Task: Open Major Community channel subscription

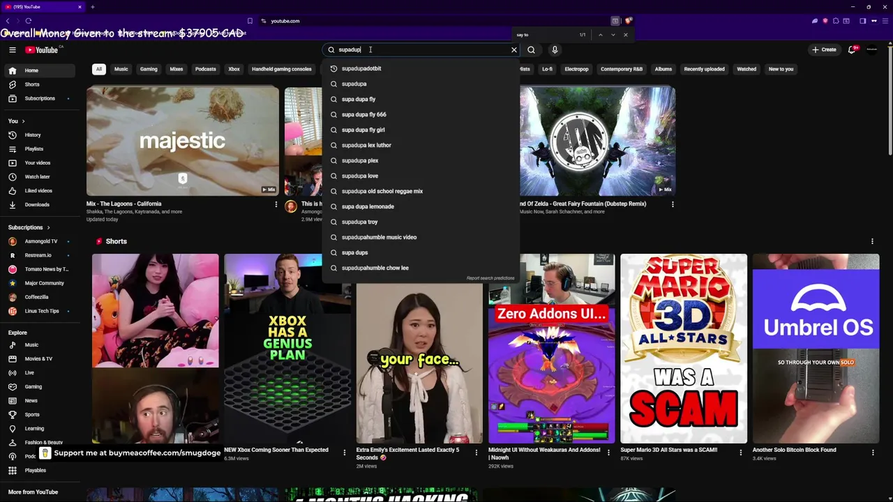Action: pos(40,283)
